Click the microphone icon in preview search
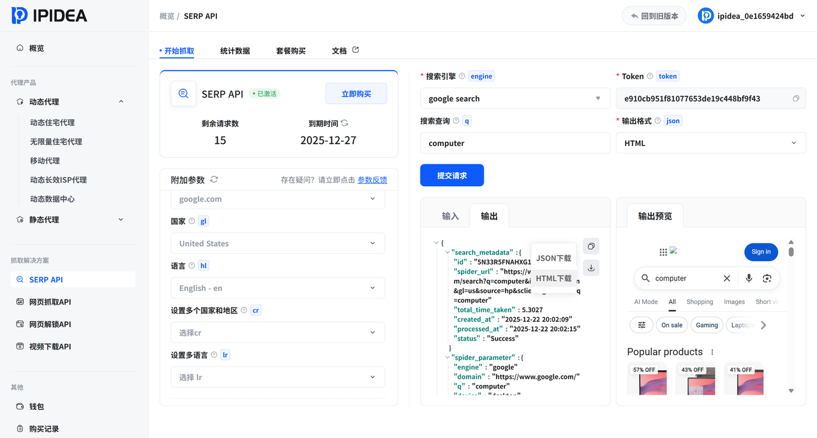 click(749, 278)
